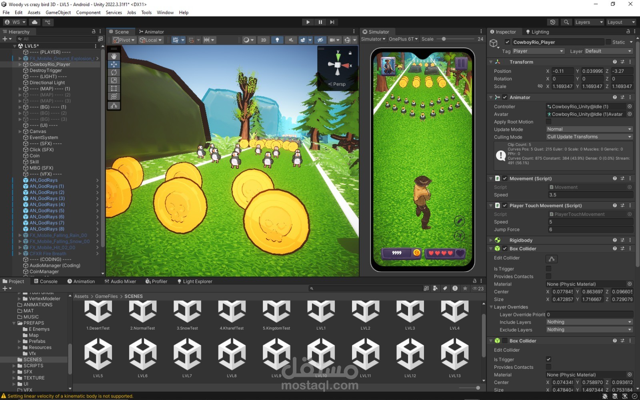Expand the Canvas object in Hierarchy

(20, 131)
